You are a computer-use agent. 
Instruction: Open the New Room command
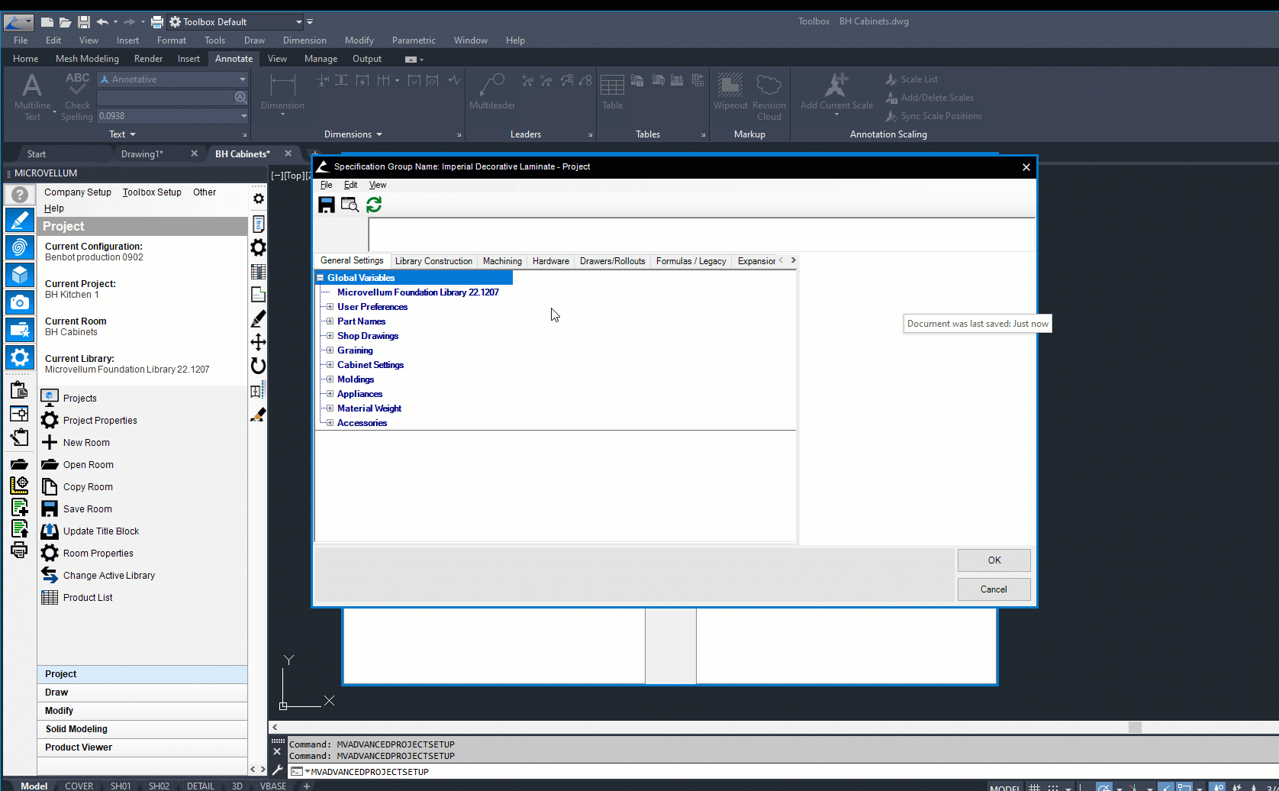coord(86,443)
